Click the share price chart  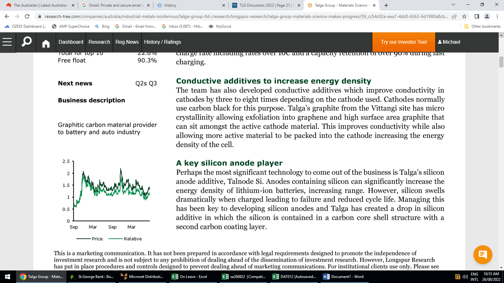tap(107, 201)
